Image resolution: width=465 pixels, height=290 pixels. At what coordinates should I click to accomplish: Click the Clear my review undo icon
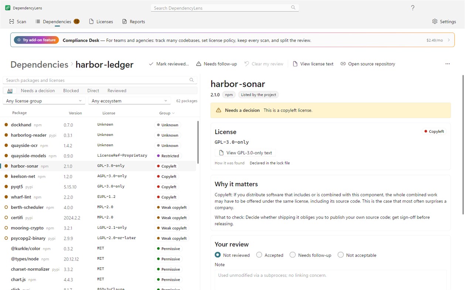247,64
